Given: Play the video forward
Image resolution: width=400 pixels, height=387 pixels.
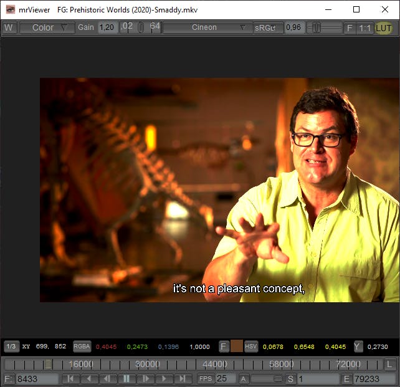Looking at the screenshot, I should point(164,378).
